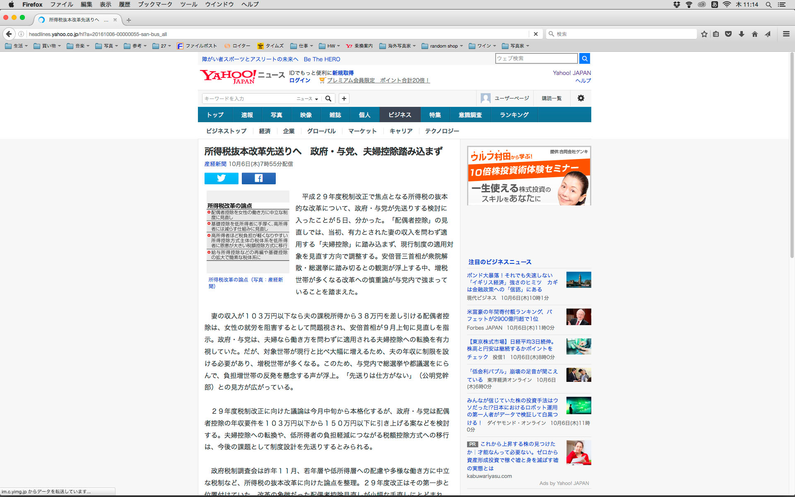Viewport: 795px width, 497px height.
Task: Expand the random shop bookmarks folder
Action: tap(442, 46)
